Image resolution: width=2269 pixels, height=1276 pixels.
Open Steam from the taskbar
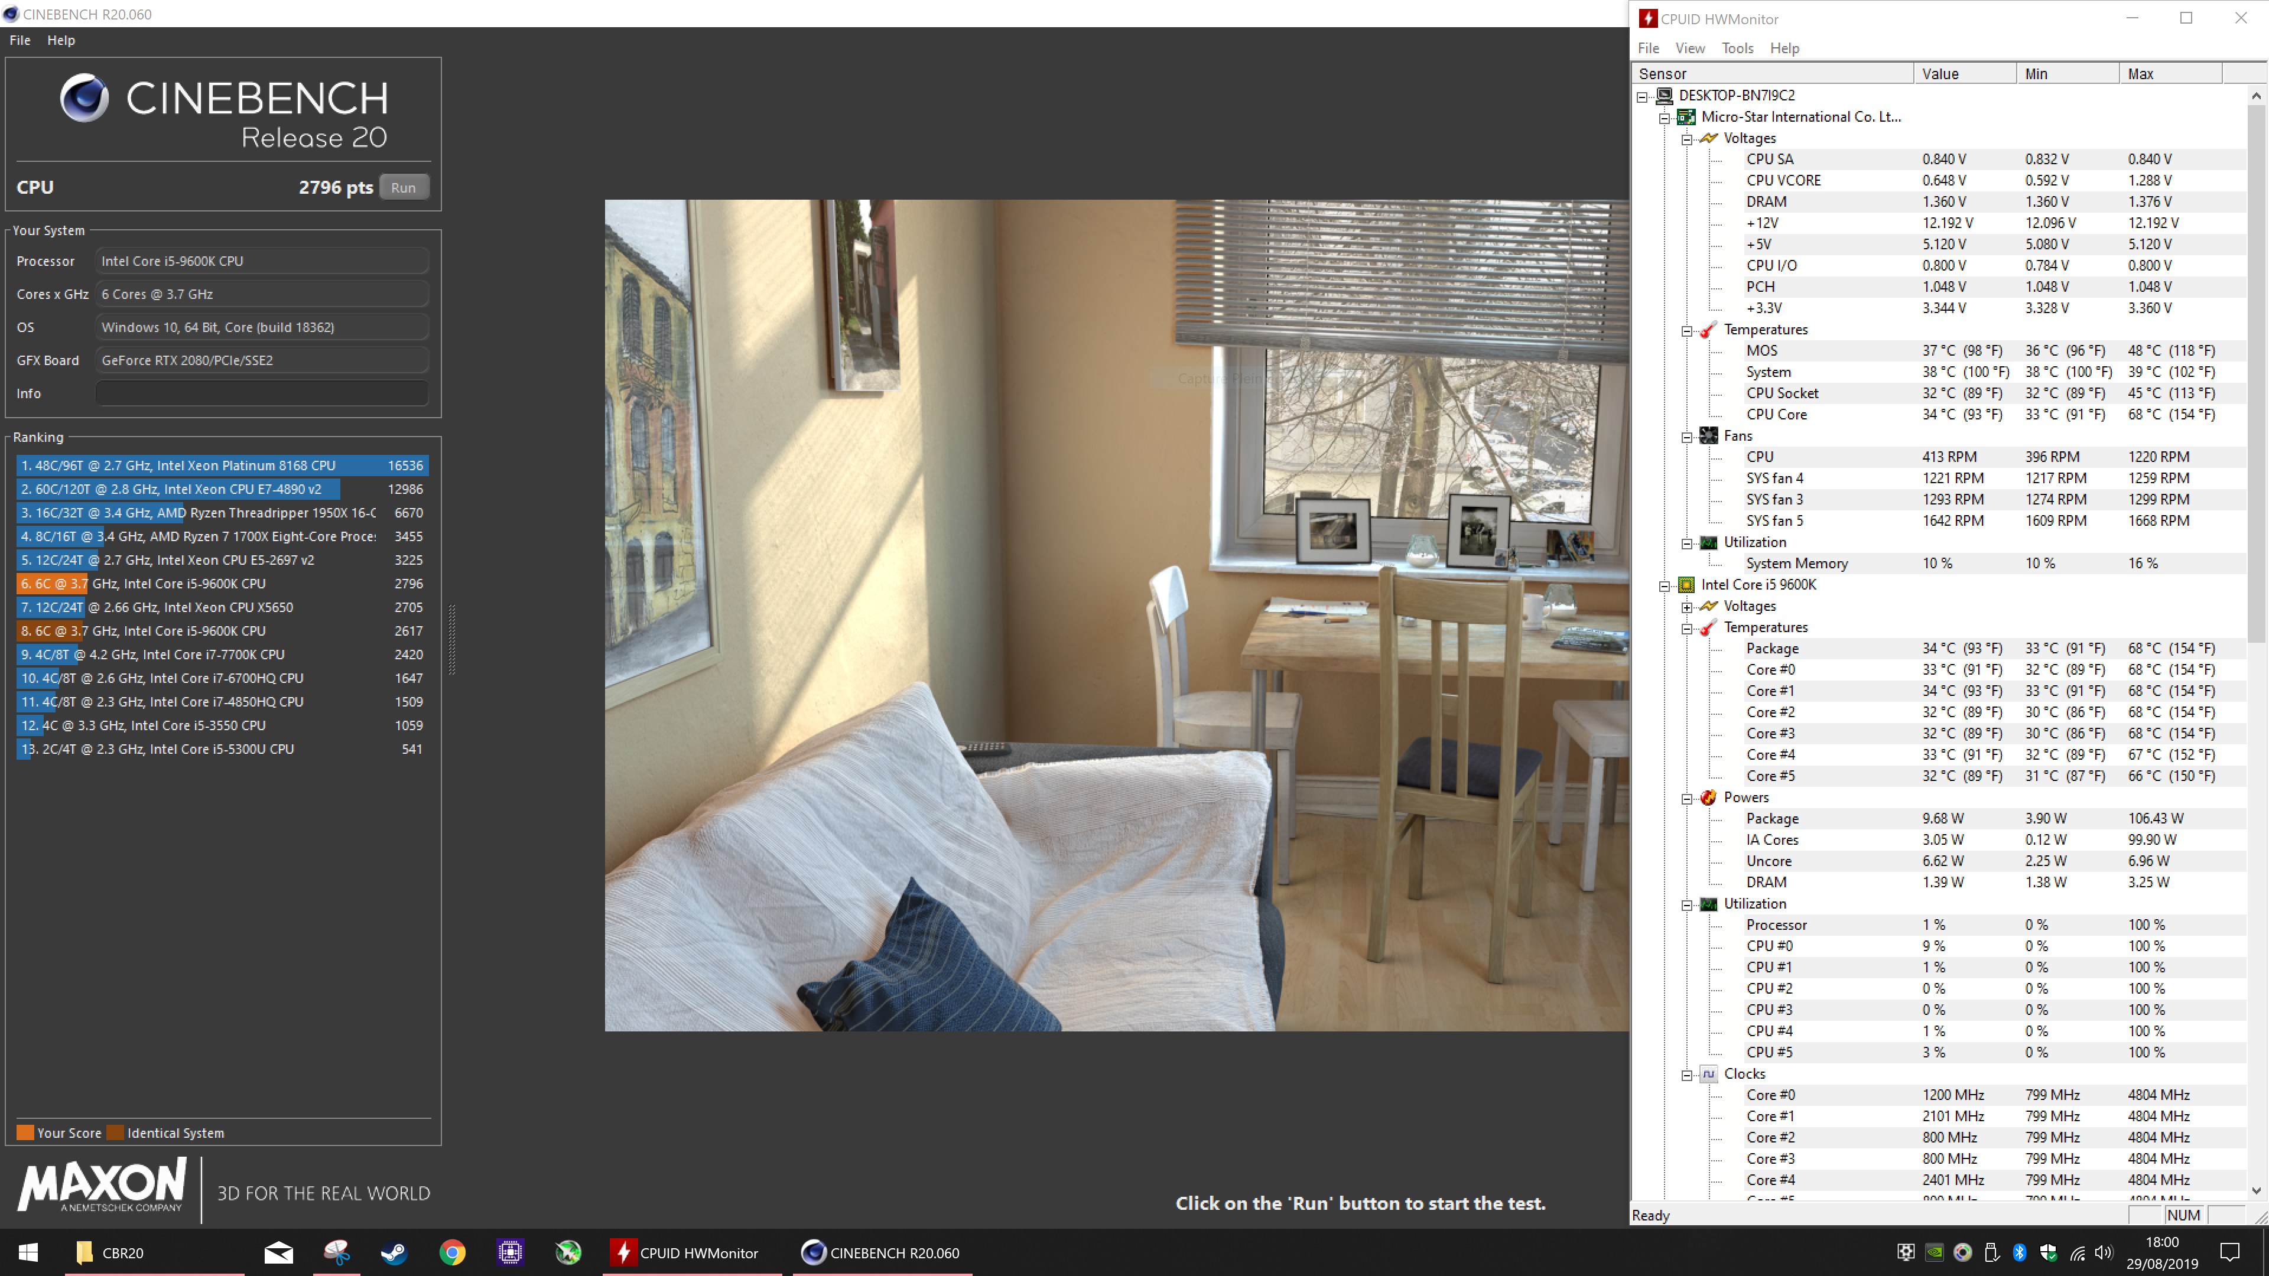[x=394, y=1252]
